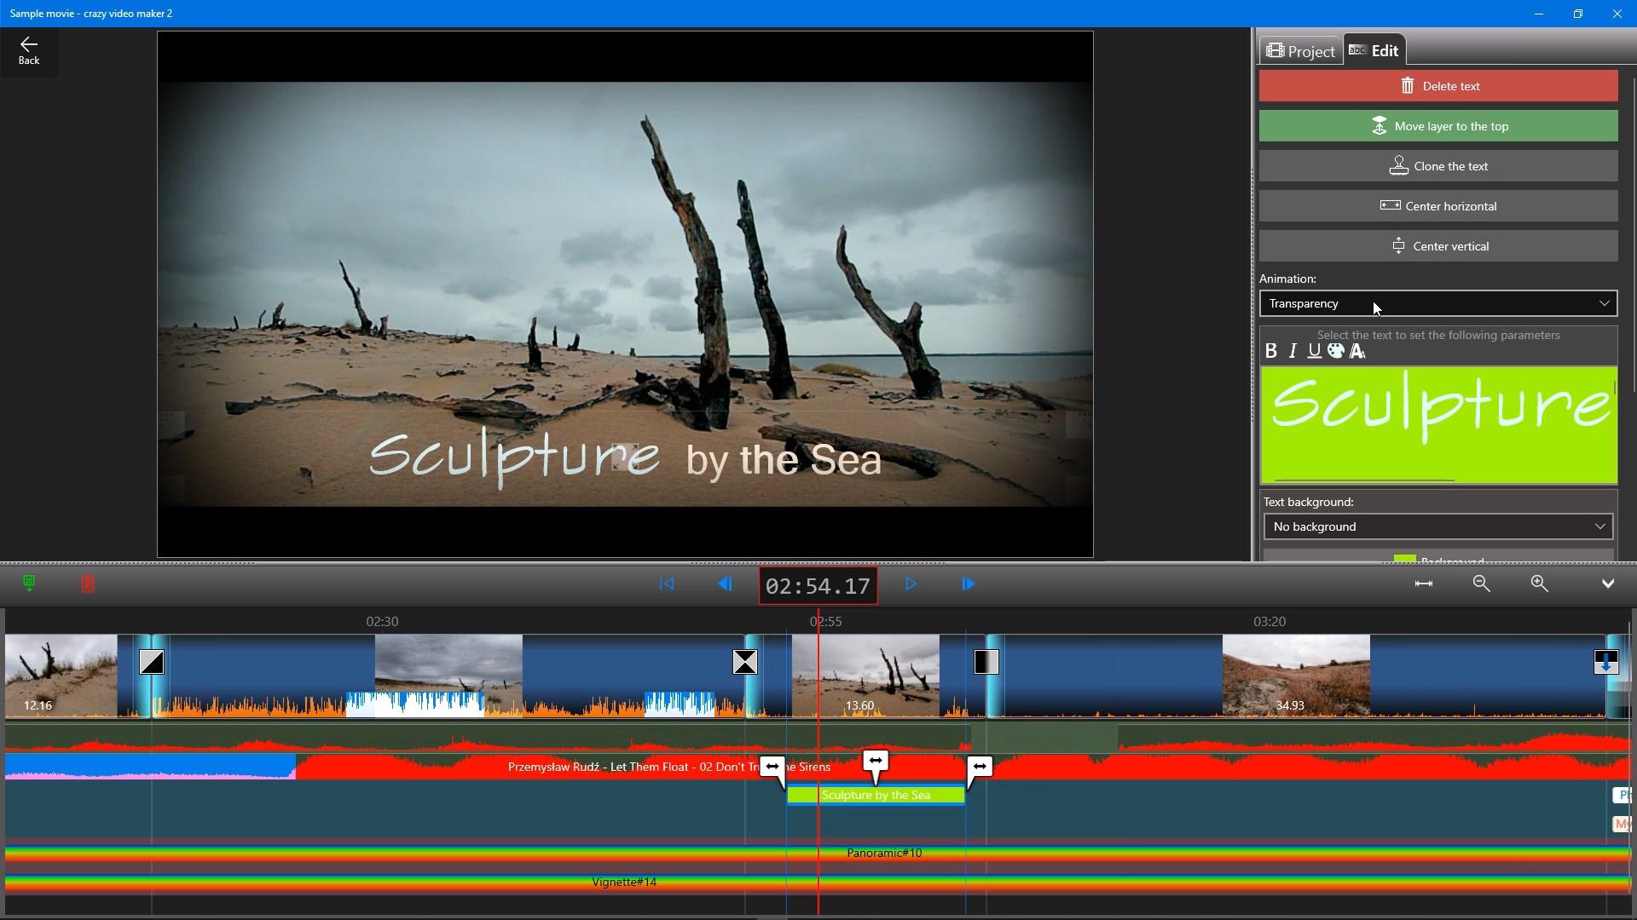
Task: Toggle underline text formatting
Action: point(1314,351)
